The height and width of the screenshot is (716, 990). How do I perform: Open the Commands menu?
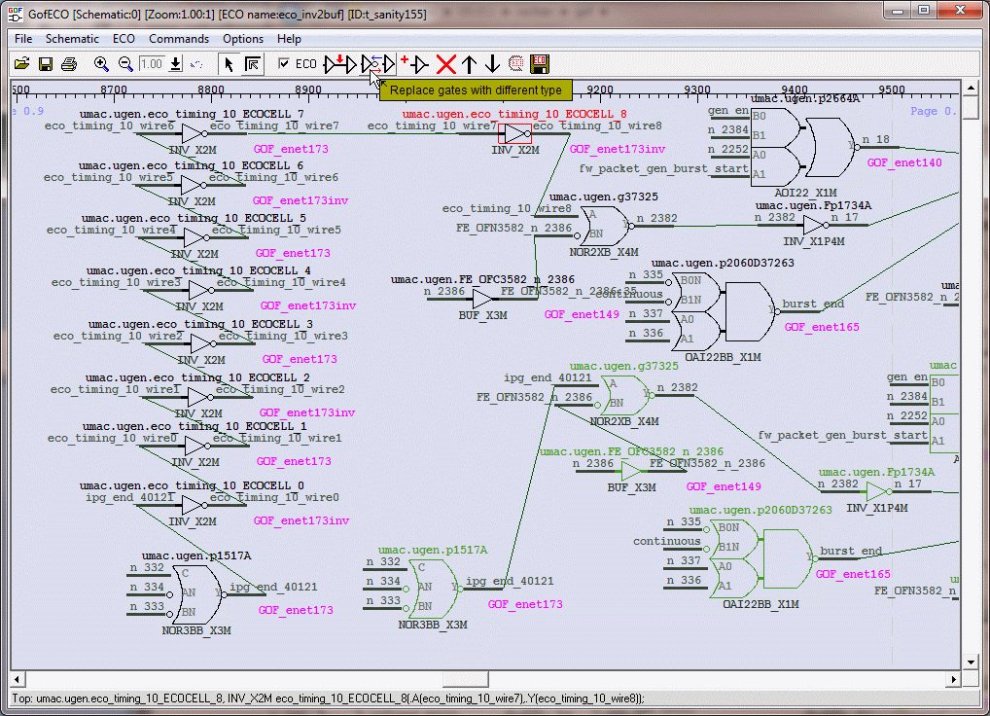tap(179, 39)
